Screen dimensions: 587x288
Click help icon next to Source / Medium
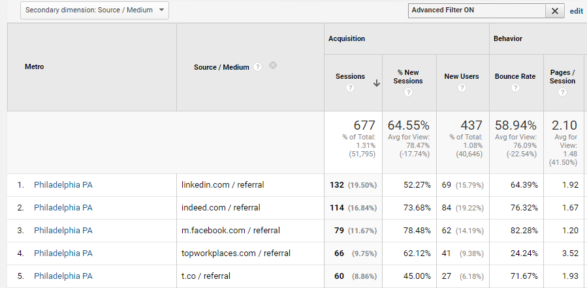tap(258, 66)
